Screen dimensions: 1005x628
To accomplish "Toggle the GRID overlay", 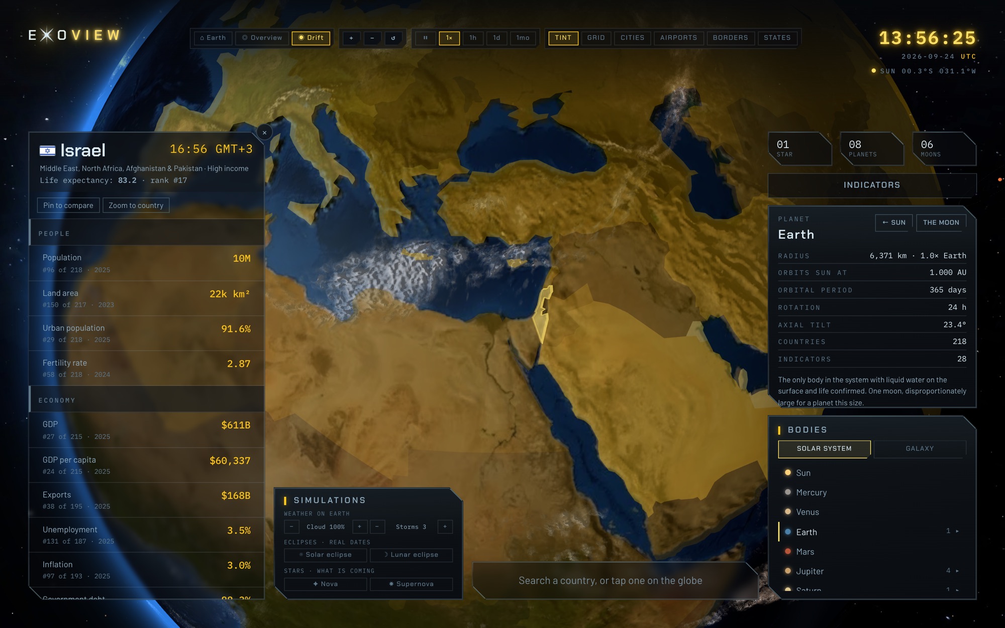I will (x=596, y=38).
